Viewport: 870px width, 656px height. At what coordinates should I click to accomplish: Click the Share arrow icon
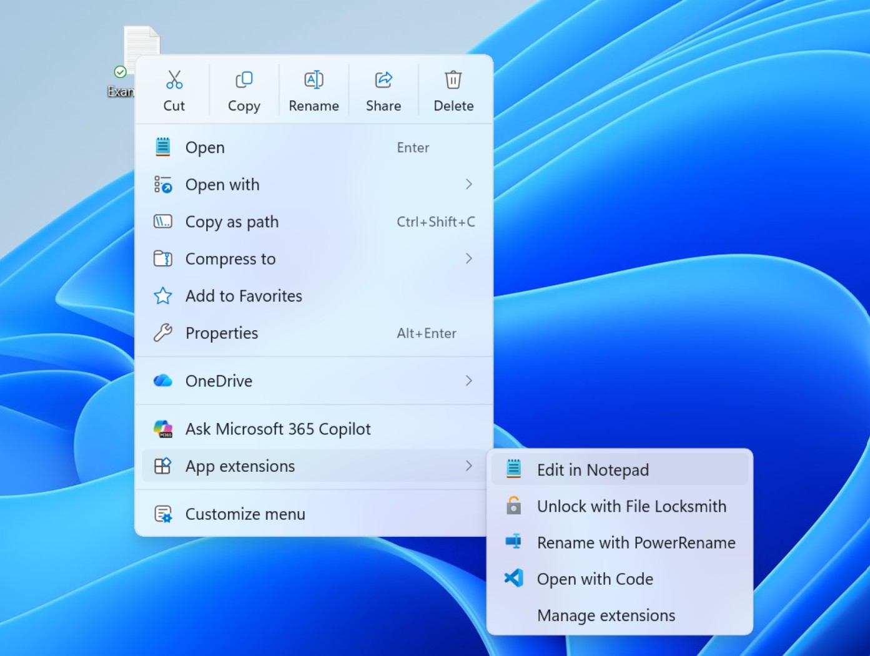pyautogui.click(x=383, y=80)
